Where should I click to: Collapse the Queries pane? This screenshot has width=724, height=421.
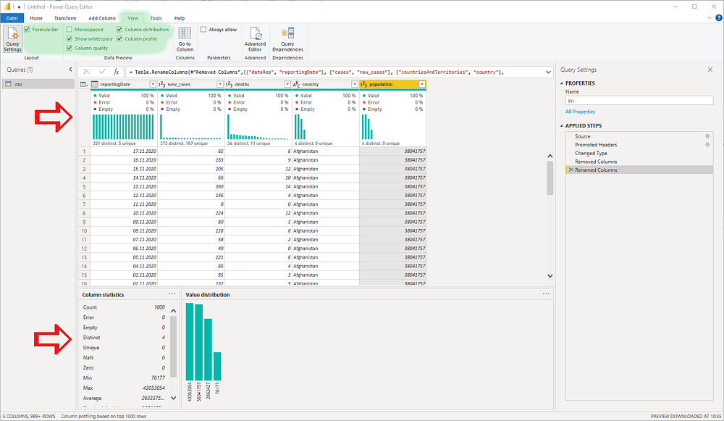tap(70, 70)
